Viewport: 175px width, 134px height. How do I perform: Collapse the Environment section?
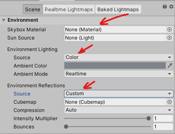click(x=4, y=20)
